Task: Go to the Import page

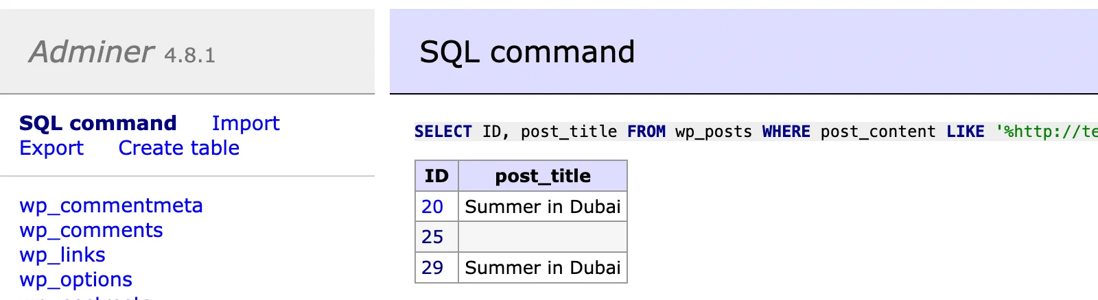Action: point(246,123)
